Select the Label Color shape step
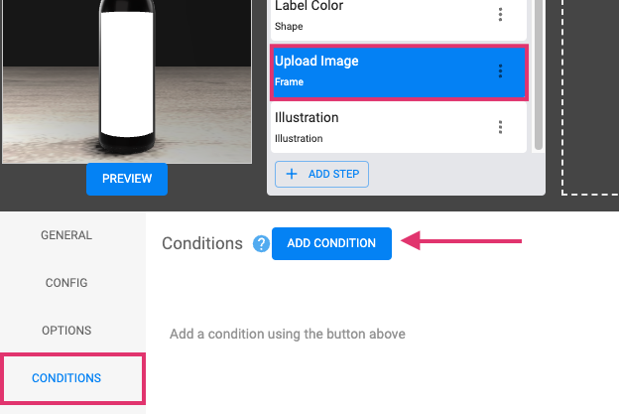The height and width of the screenshot is (414, 619). (x=399, y=18)
